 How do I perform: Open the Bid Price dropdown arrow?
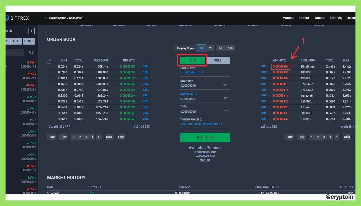tap(196, 94)
